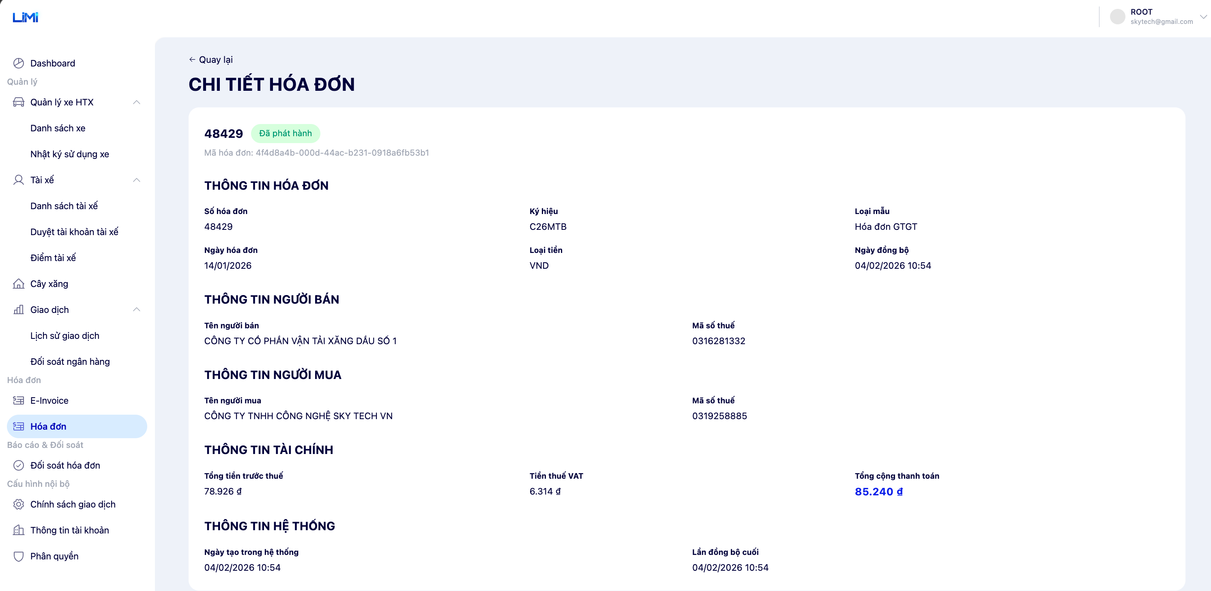Screen dimensions: 1211x591
Task: Click the person icon for Tài xế
Action: 18,180
